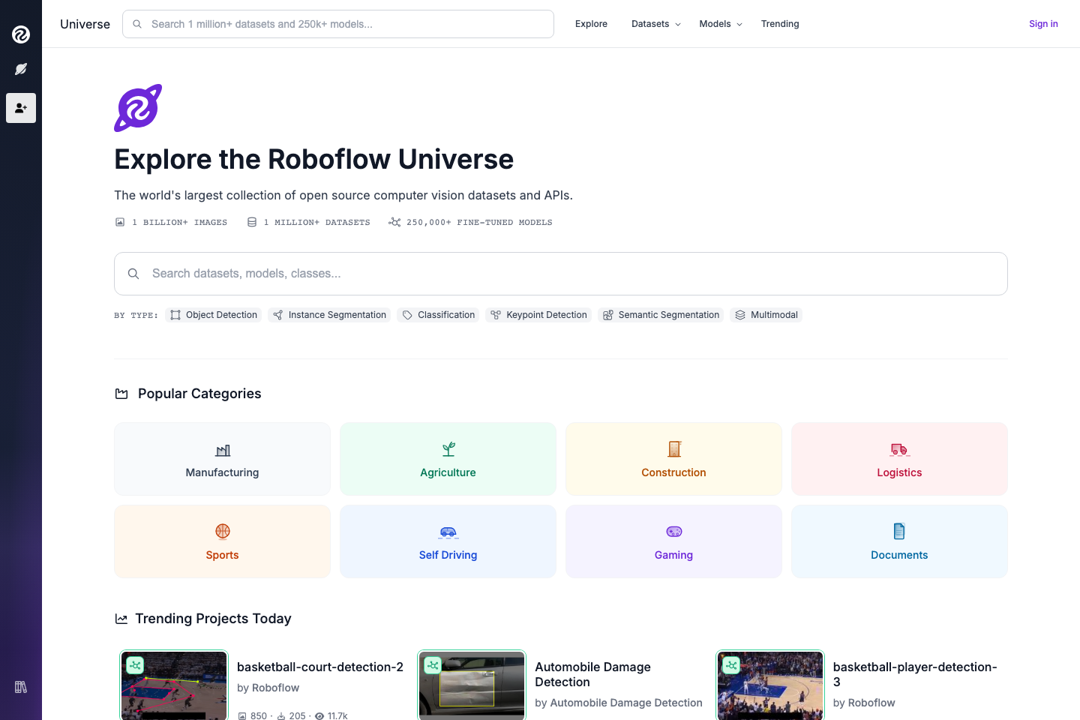Click the folder icon beside Popular Categories
This screenshot has width=1080, height=720.
click(x=121, y=393)
